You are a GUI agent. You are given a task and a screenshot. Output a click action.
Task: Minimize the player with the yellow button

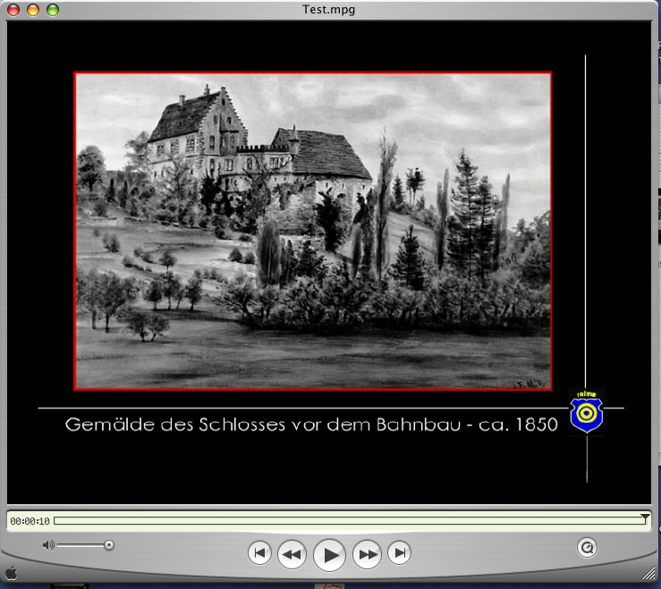pos(34,10)
